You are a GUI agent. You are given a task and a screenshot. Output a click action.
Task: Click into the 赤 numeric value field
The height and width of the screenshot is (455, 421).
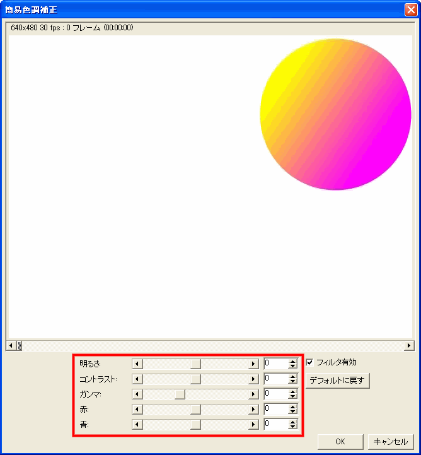(x=275, y=409)
